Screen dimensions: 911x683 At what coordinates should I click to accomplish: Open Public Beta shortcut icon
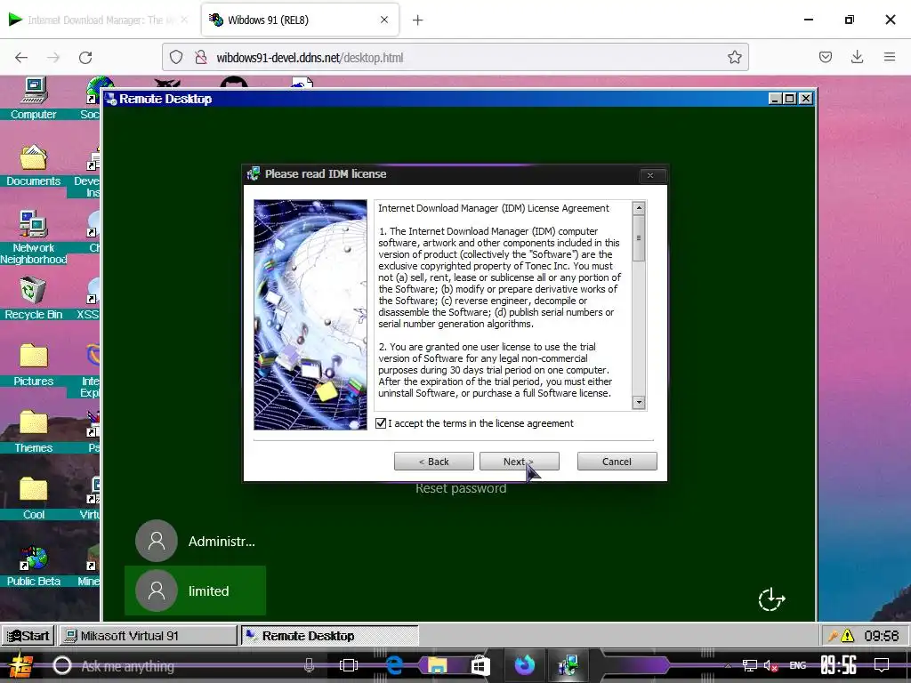[33, 566]
